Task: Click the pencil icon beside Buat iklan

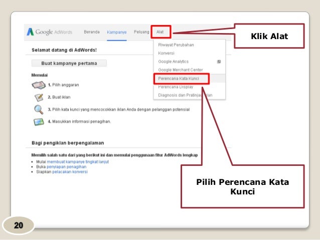Action: [x=39, y=97]
